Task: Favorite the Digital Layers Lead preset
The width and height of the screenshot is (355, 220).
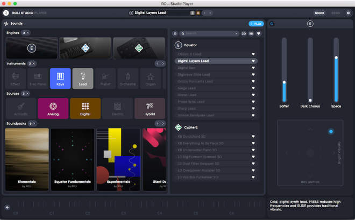Action: pos(253,61)
